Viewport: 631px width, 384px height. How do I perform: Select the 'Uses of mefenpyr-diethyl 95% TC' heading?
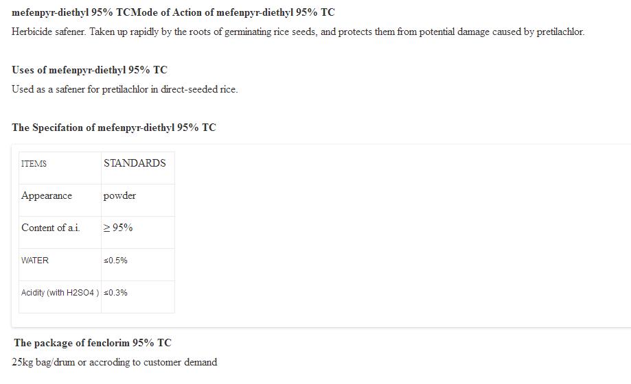click(89, 70)
